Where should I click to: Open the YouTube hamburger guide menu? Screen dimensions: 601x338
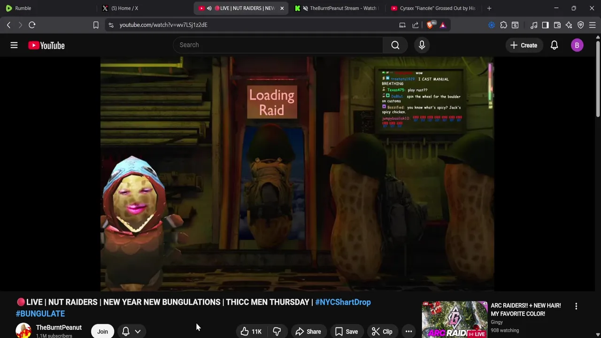point(14,45)
